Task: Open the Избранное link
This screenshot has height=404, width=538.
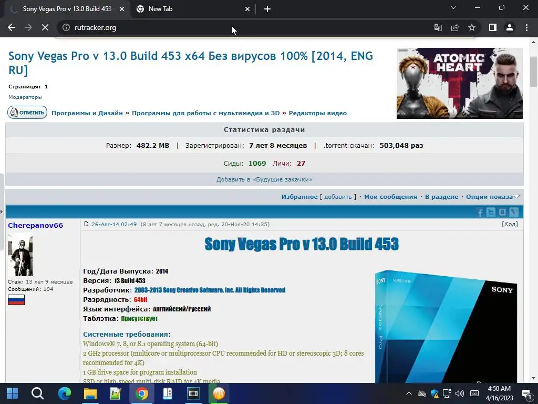Action: [299, 197]
